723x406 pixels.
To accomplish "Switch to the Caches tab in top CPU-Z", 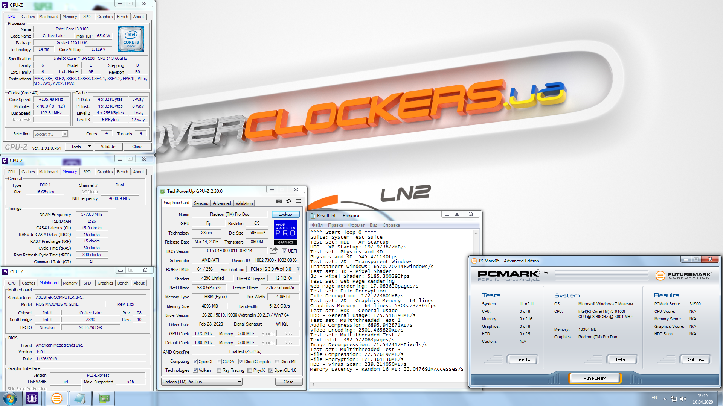I will click(28, 17).
